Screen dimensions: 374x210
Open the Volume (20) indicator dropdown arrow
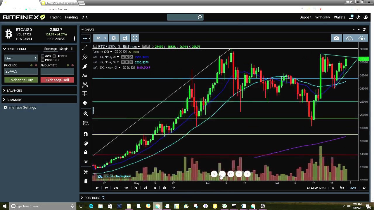tap(111, 52)
